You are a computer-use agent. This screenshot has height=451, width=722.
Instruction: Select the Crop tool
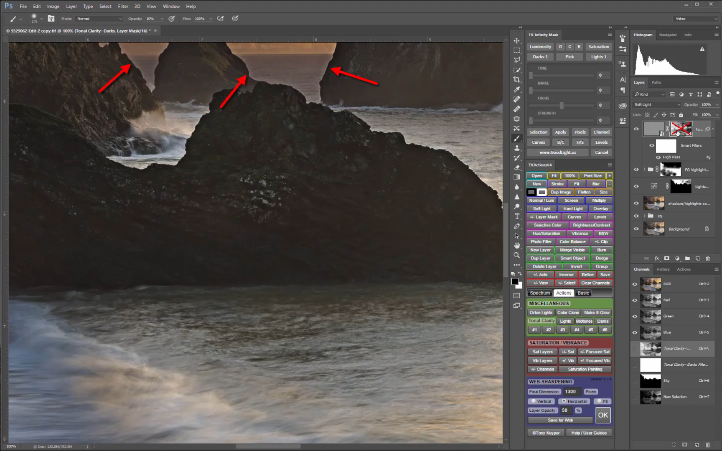click(517, 80)
